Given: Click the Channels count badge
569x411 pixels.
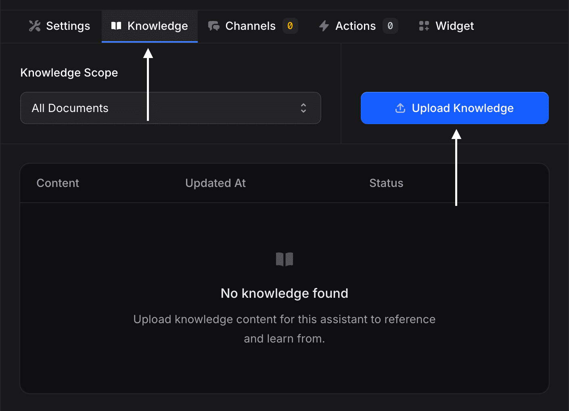Looking at the screenshot, I should tap(290, 26).
